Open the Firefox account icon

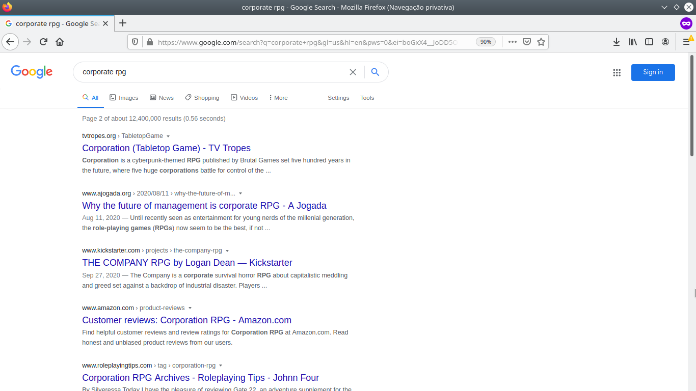(x=665, y=42)
